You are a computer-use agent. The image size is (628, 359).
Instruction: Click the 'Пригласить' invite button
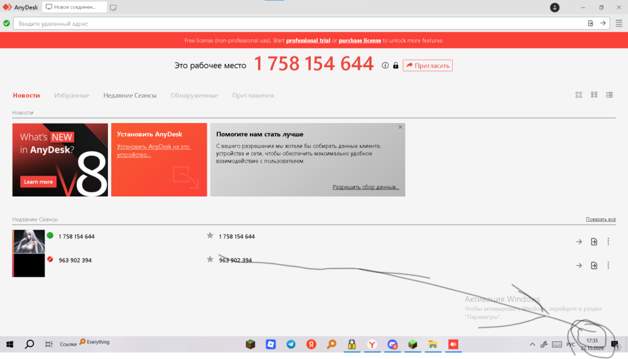[x=428, y=65]
